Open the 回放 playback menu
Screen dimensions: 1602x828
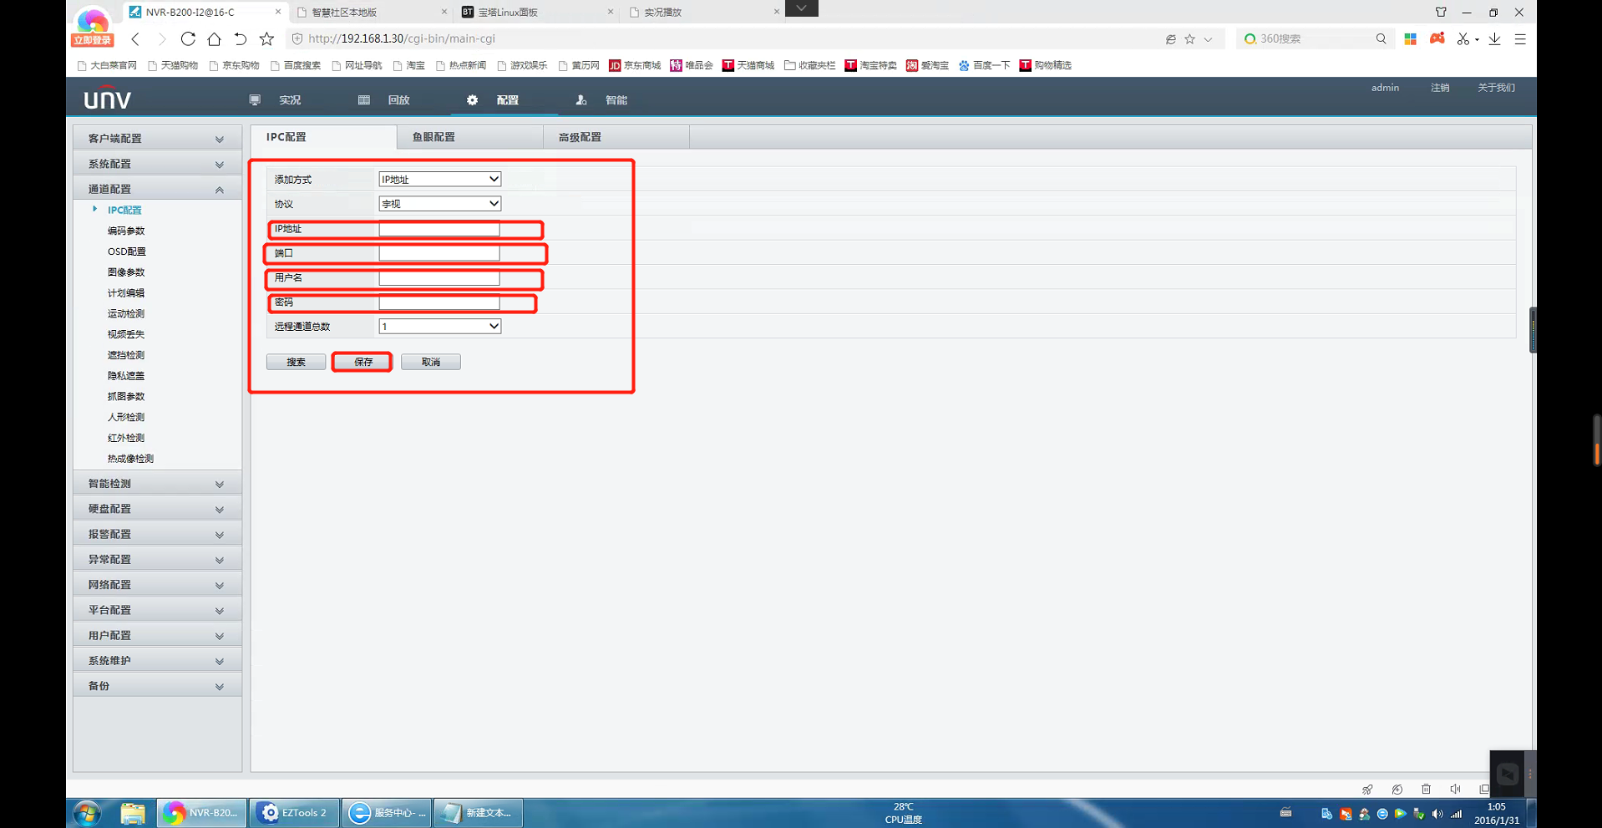click(x=398, y=100)
